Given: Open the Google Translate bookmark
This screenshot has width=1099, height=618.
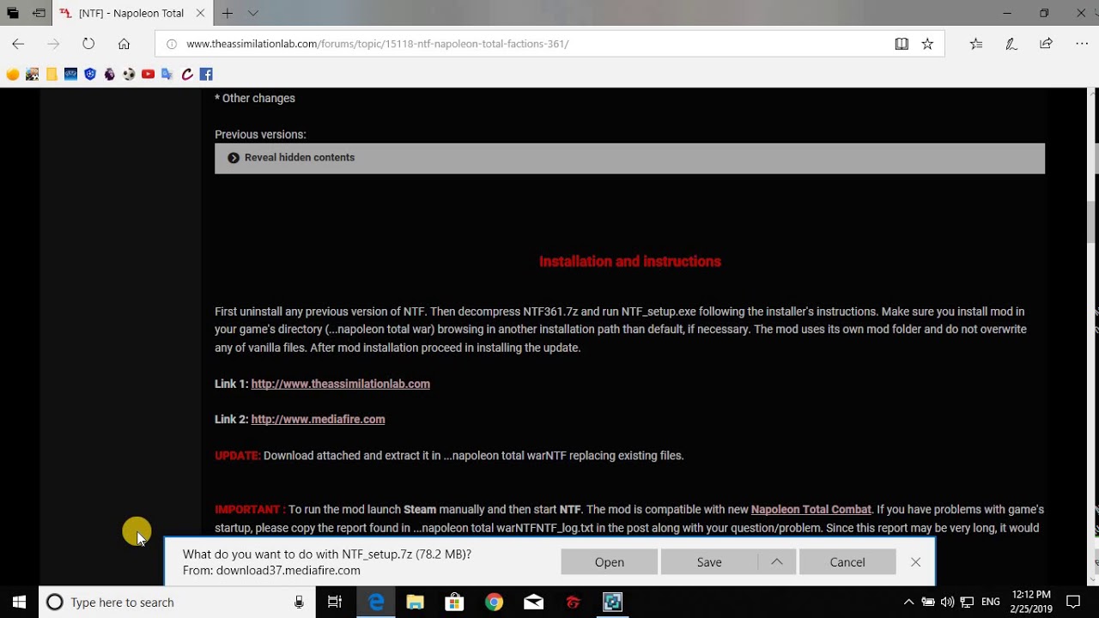Looking at the screenshot, I should 167,75.
